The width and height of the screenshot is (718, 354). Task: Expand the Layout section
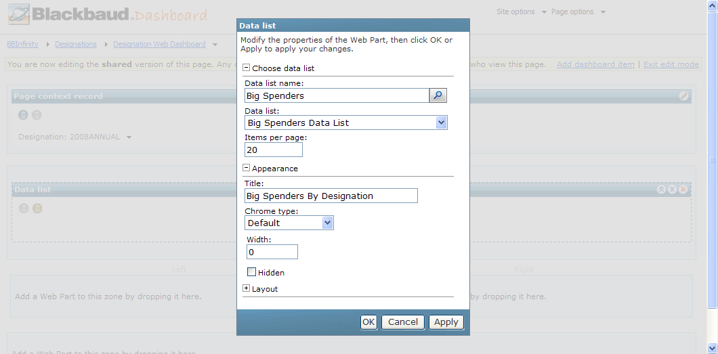[247, 288]
